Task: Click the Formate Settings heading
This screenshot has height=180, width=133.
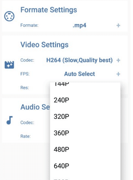Action: [49, 10]
